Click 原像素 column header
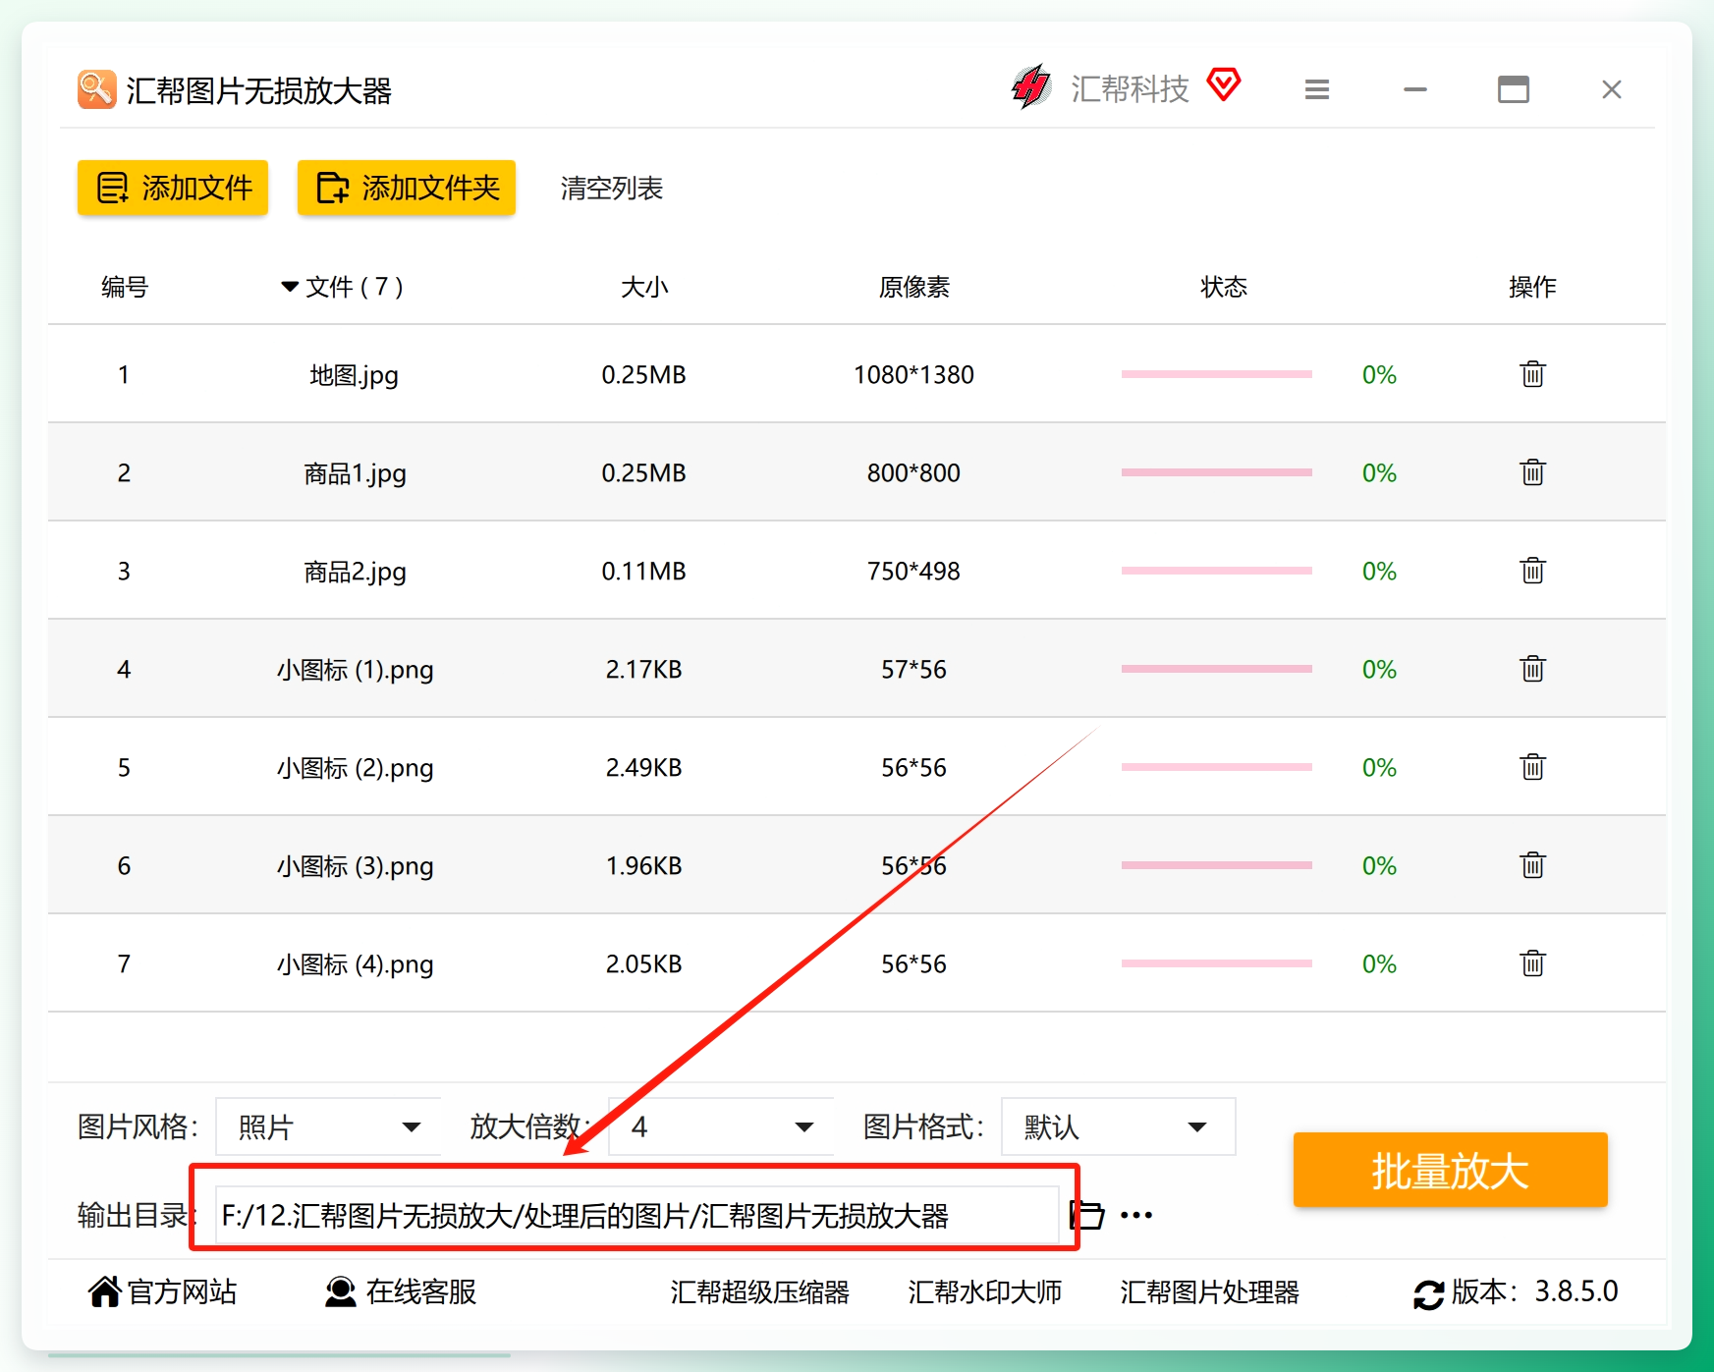Viewport: 1714px width, 1372px height. [913, 287]
